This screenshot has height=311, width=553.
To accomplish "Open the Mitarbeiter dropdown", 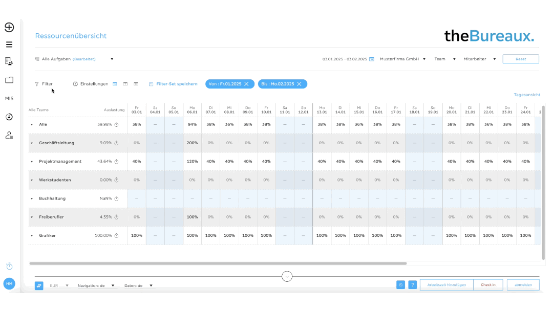I will [x=480, y=59].
